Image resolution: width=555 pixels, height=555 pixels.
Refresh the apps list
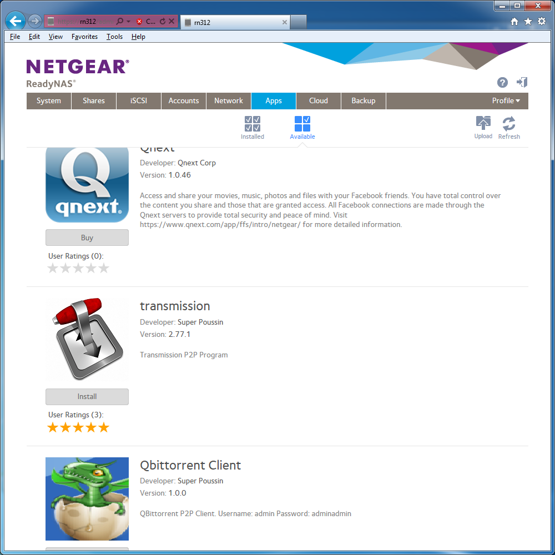[509, 124]
